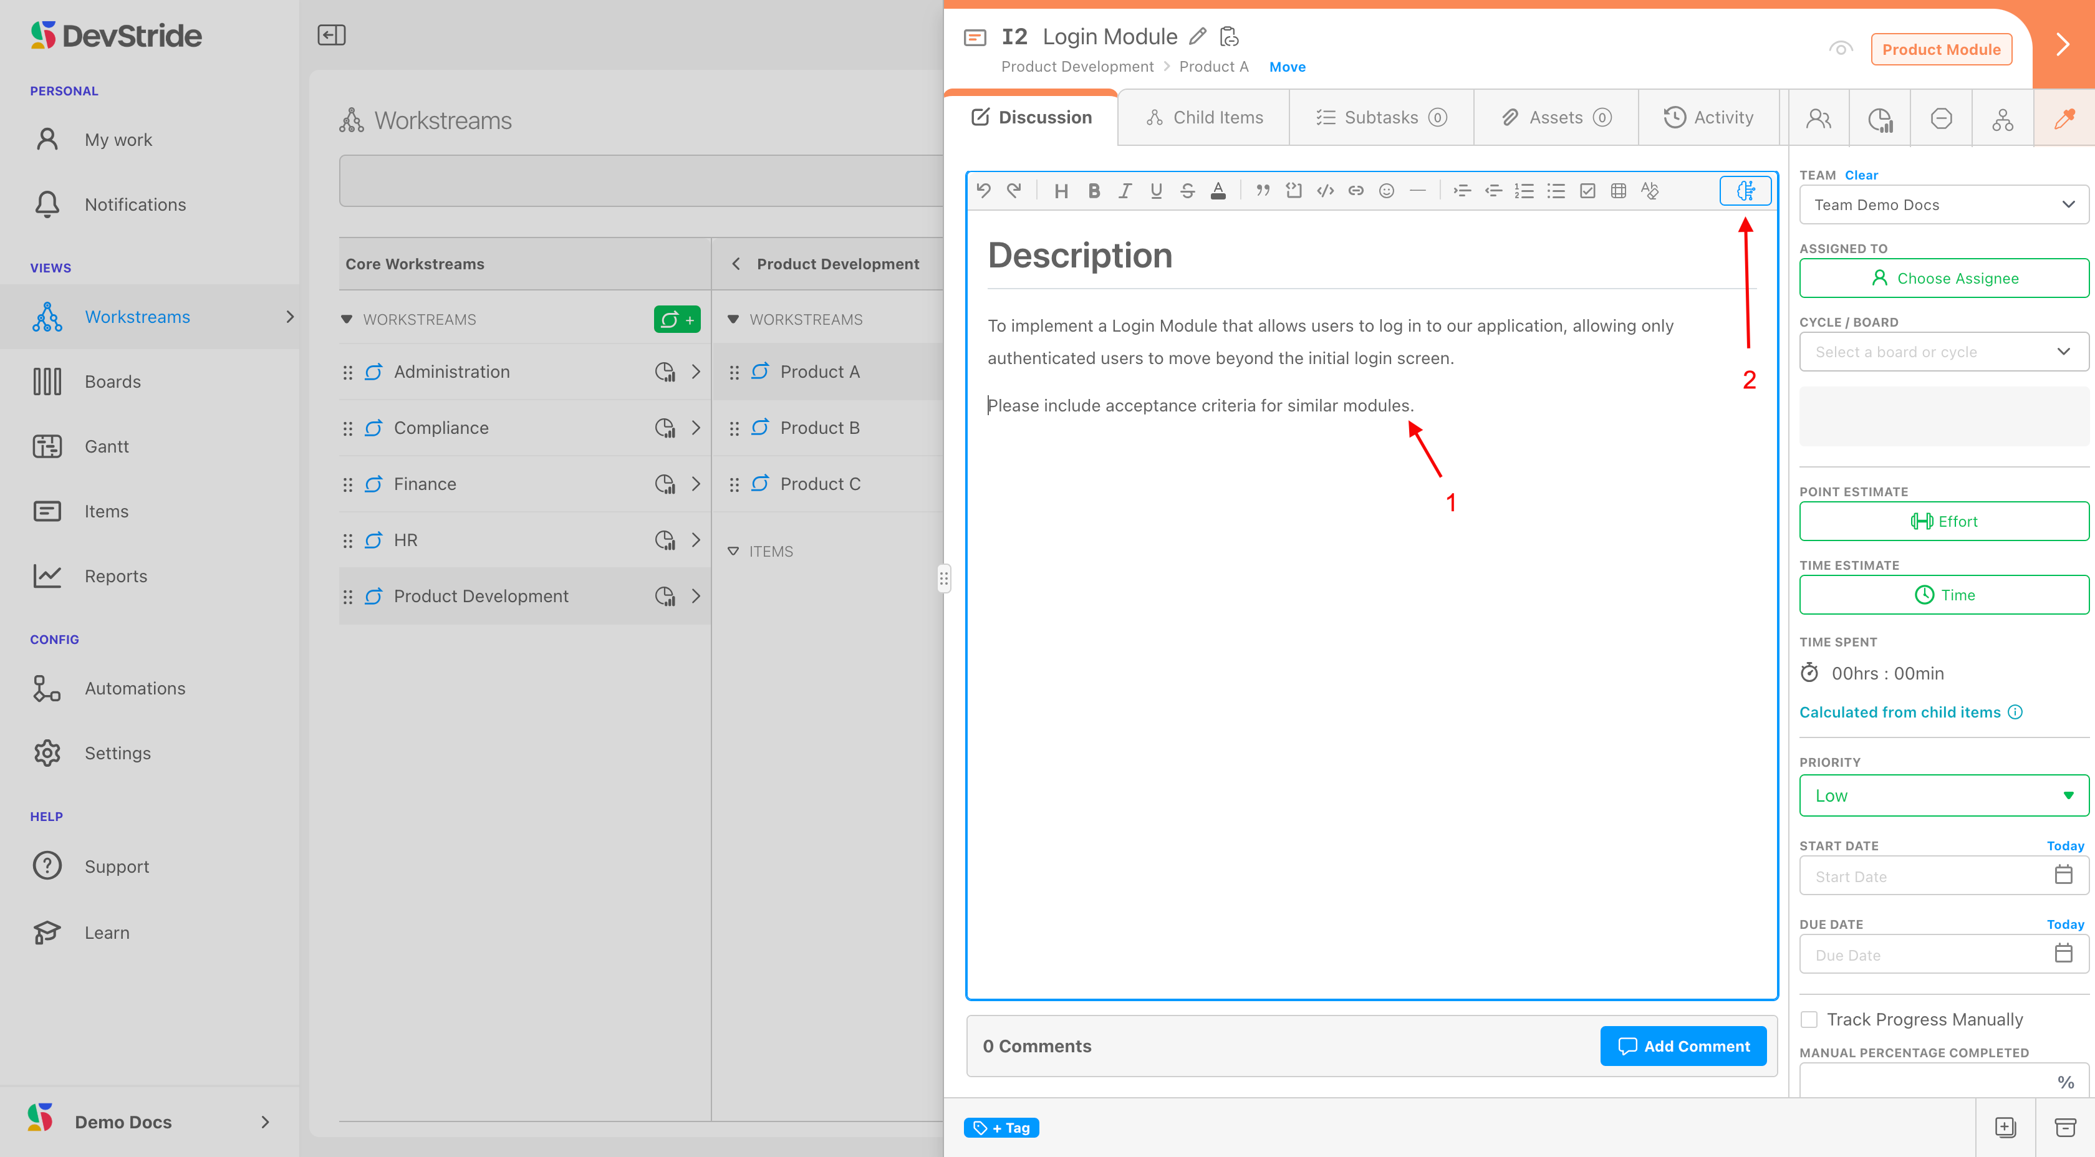Click the AI assistant icon in editor toolbar
2095x1157 pixels.
click(1745, 190)
